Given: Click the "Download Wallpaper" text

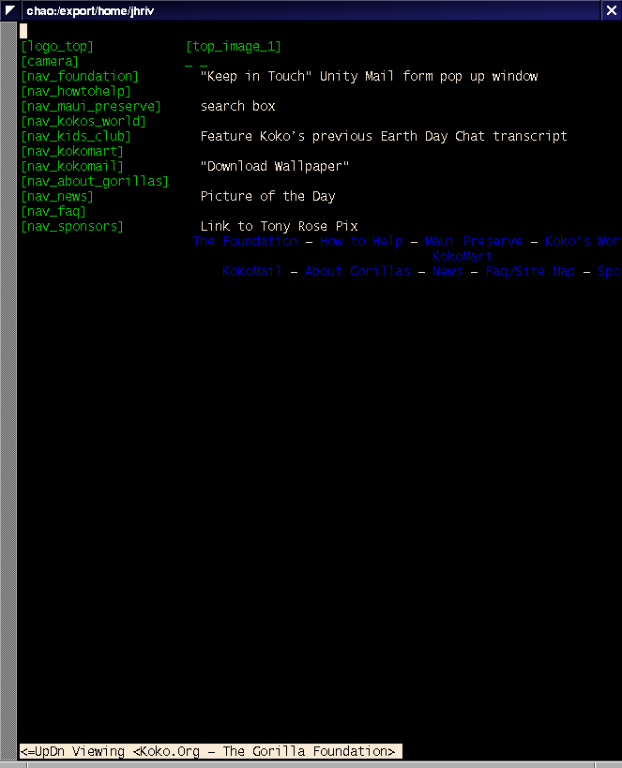Looking at the screenshot, I should coord(275,167).
